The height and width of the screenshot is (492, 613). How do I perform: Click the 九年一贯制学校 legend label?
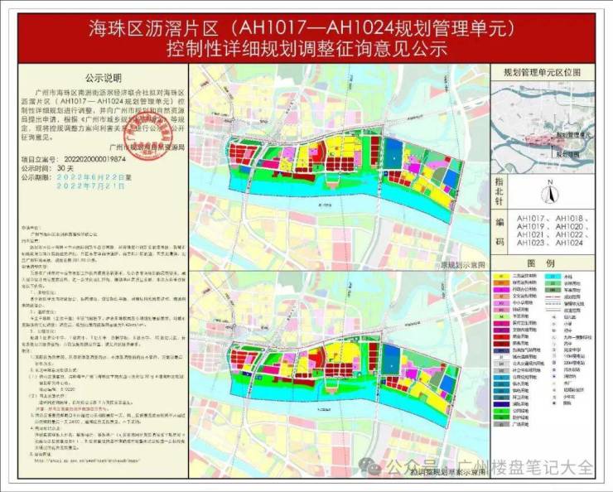point(578,337)
